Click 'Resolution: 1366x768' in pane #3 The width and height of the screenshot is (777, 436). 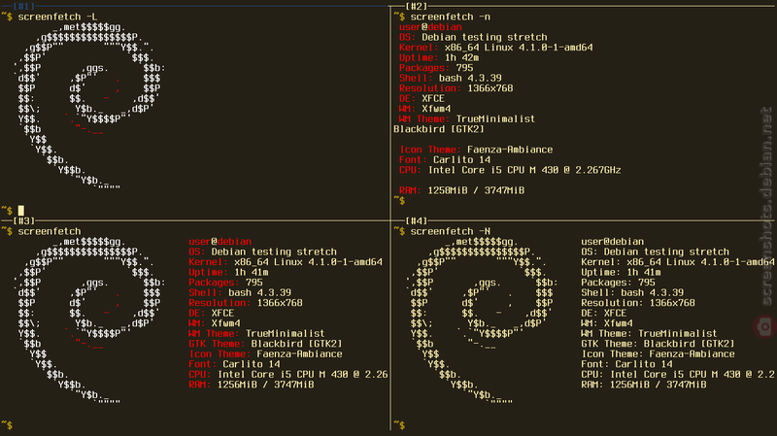246,303
